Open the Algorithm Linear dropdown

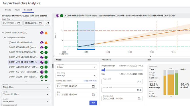pos(76,67)
